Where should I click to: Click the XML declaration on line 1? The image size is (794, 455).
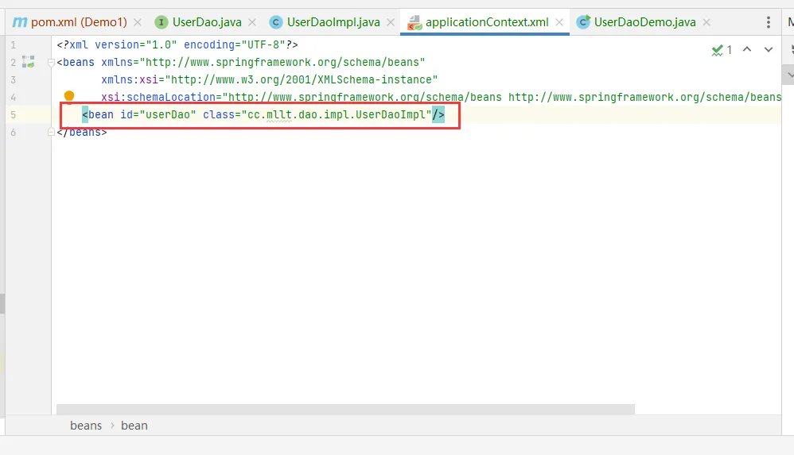[177, 45]
